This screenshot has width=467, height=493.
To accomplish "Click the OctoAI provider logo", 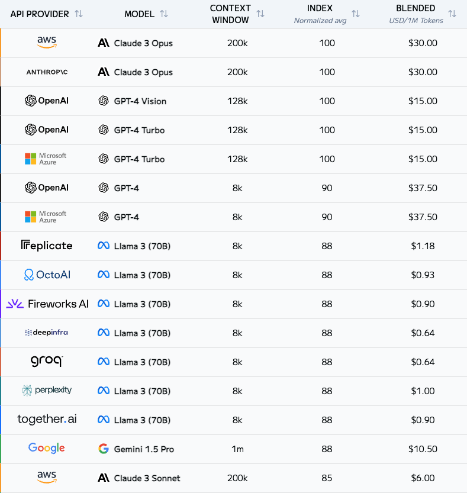I will [x=47, y=275].
